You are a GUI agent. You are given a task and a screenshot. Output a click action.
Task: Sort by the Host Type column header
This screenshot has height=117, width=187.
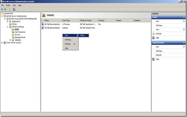(x=70, y=20)
